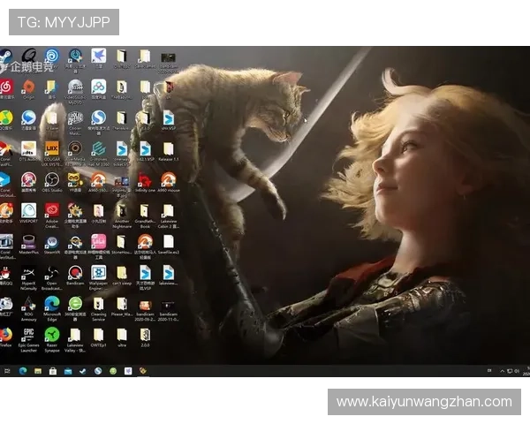Open the 2.0.0 archive file
The width and height of the screenshot is (530, 424).
click(x=144, y=335)
